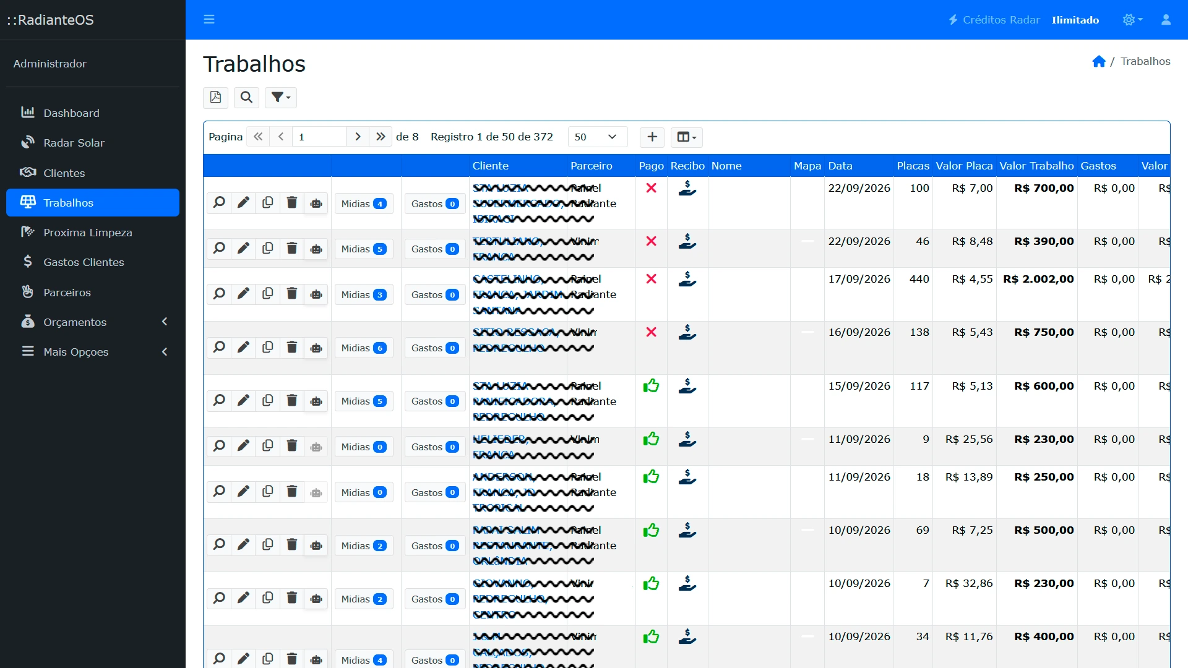
Task: Duplicate the second row job with copy icon
Action: (267, 248)
